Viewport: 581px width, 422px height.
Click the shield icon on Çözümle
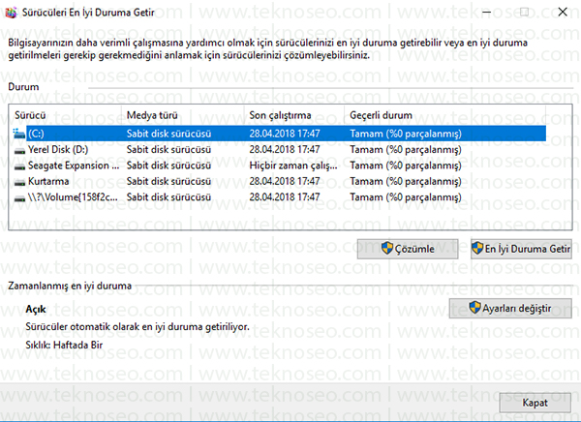pos(386,248)
